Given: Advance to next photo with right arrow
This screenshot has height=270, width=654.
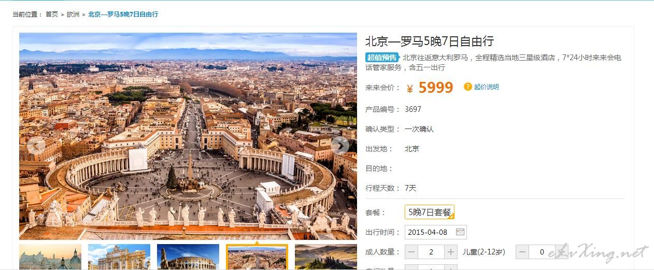Looking at the screenshot, I should pyautogui.click(x=340, y=146).
